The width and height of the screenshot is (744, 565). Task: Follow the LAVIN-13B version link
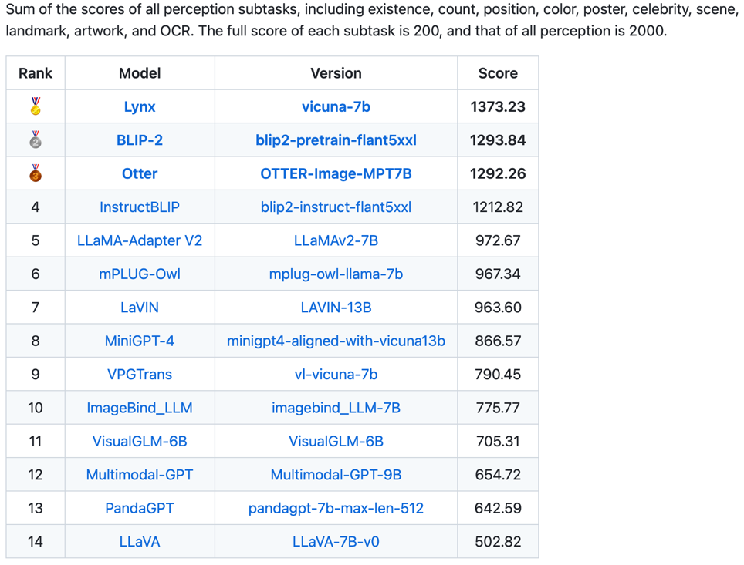(336, 307)
